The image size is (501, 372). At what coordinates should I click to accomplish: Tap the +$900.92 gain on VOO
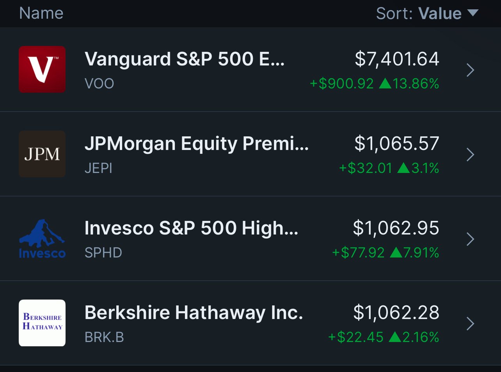click(x=342, y=84)
